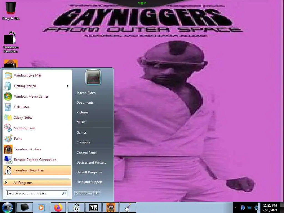
Task: Open Windows Live Mail from Start menu
Action: point(37,75)
